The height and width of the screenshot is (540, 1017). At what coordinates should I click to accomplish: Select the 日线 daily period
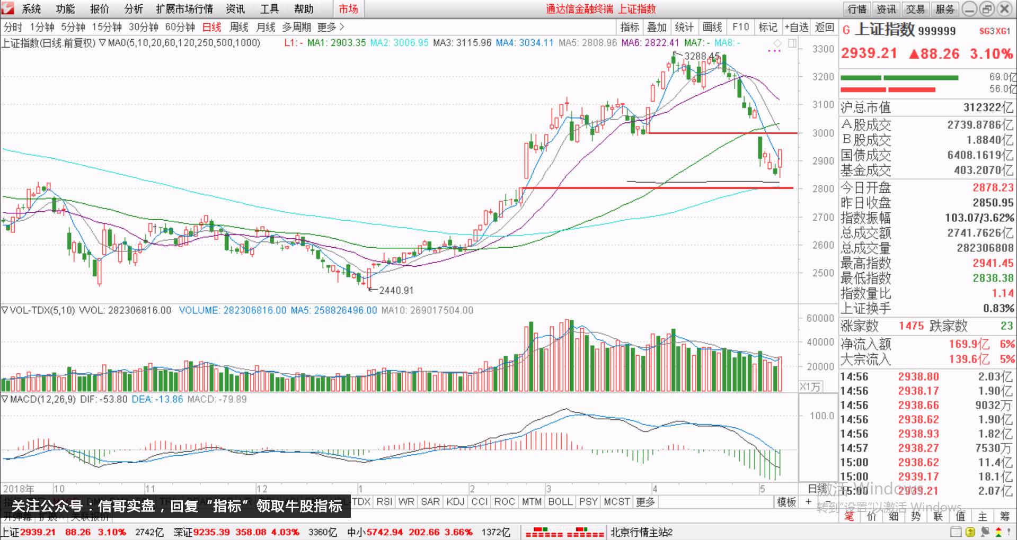tap(212, 27)
